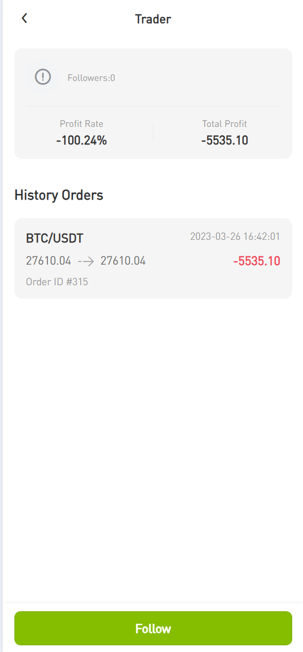Click the opening price 27610.04

click(x=48, y=261)
